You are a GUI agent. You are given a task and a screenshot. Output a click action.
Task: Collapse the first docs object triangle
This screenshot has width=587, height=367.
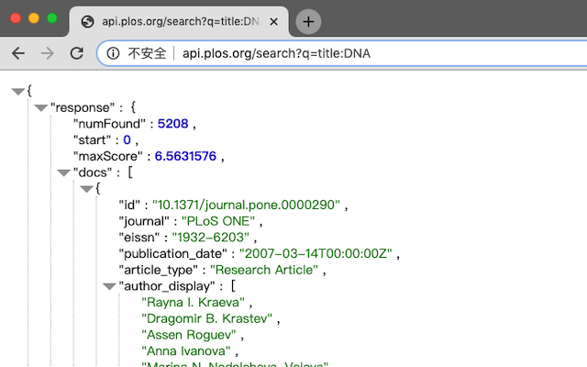point(86,189)
